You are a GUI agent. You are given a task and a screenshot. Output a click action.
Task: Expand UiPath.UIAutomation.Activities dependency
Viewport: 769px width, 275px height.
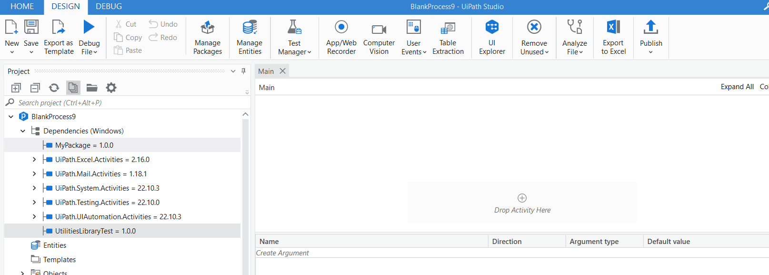[34, 216]
